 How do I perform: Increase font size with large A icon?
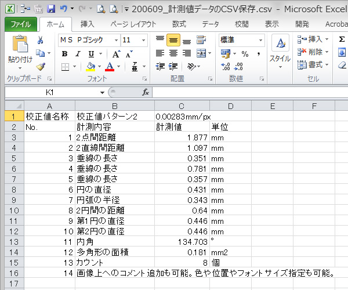[116, 54]
